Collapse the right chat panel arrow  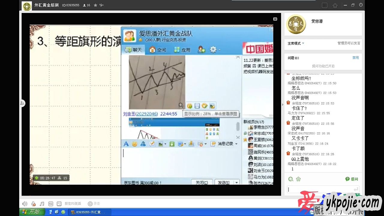(x=283, y=104)
